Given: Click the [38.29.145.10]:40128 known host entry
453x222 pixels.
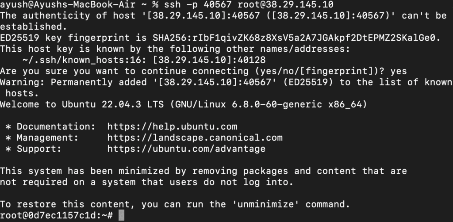Looking at the screenshot, I should (x=209, y=60).
